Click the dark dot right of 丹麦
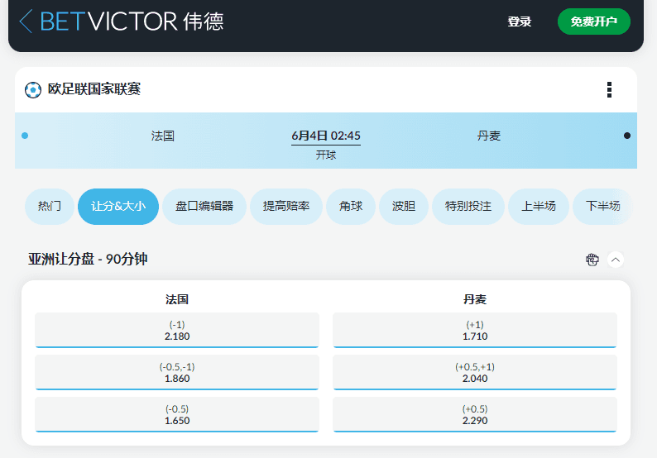This screenshot has height=458, width=657. [x=627, y=136]
